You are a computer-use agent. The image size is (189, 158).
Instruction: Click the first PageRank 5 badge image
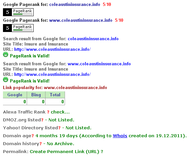coord(18,12)
